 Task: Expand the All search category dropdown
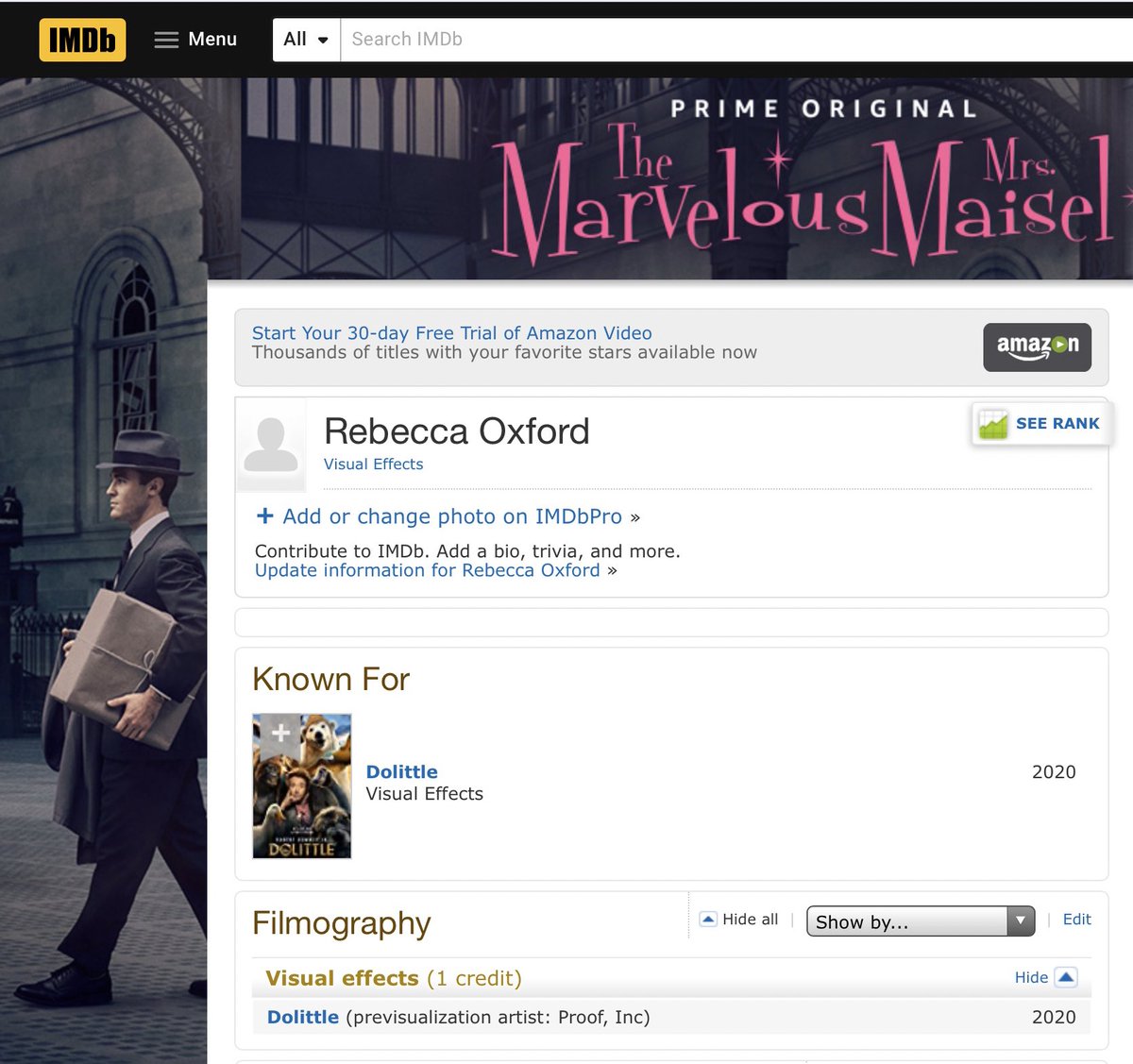(x=306, y=40)
